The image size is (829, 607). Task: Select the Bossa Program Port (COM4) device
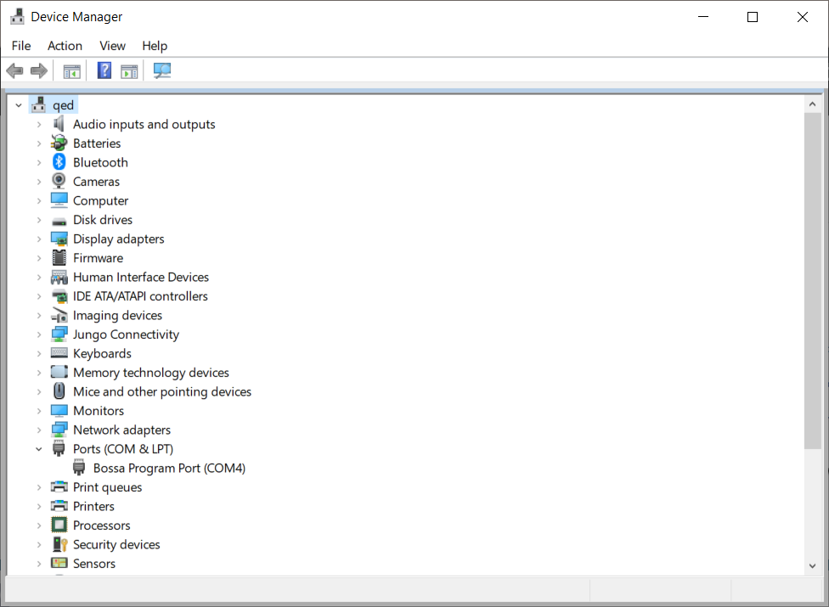pos(169,468)
